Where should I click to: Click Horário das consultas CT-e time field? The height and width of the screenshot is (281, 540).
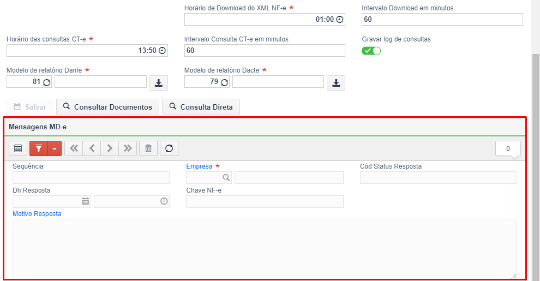(x=87, y=50)
